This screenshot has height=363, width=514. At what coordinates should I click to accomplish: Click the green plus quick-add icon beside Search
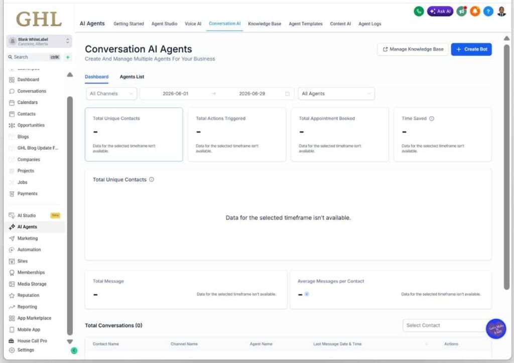coord(68,57)
